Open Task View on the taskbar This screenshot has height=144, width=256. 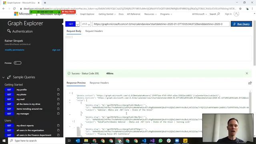pyautogui.click(x=69, y=140)
